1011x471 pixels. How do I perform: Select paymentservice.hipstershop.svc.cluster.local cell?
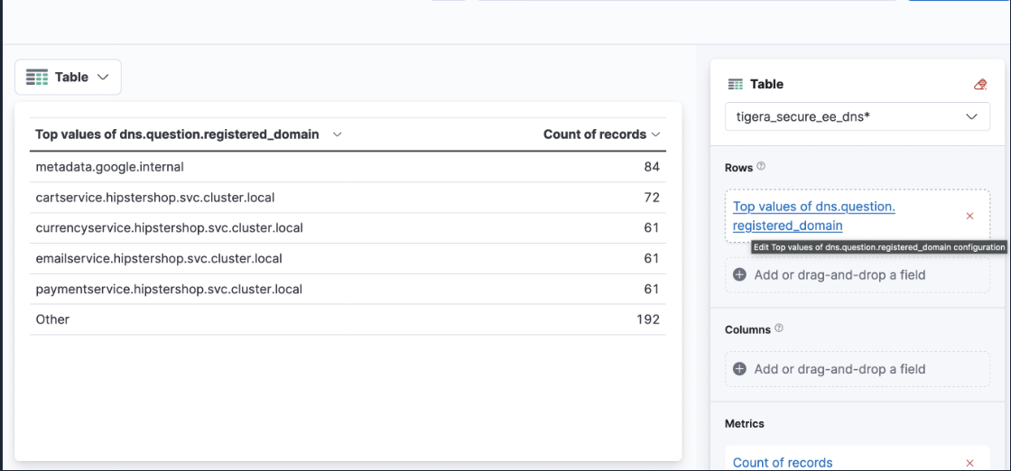tap(169, 290)
